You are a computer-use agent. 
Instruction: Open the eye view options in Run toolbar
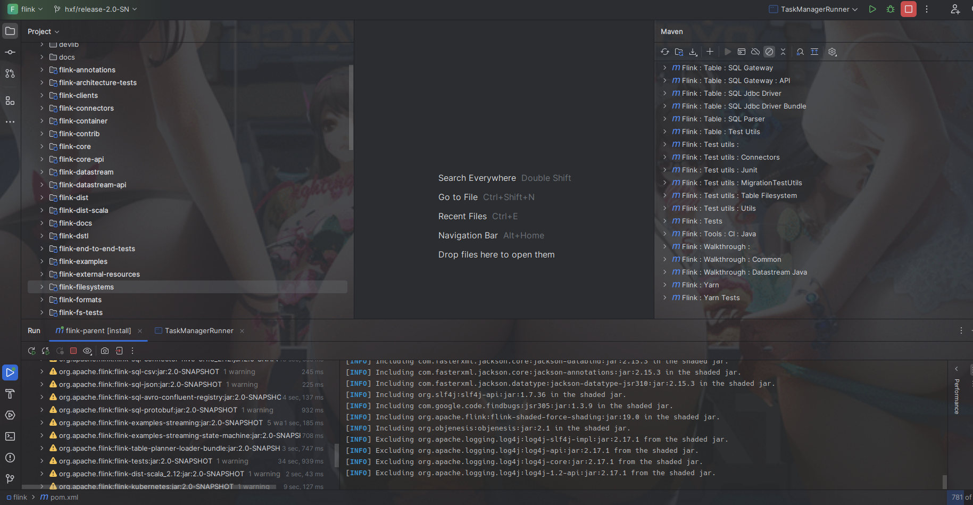(x=88, y=351)
